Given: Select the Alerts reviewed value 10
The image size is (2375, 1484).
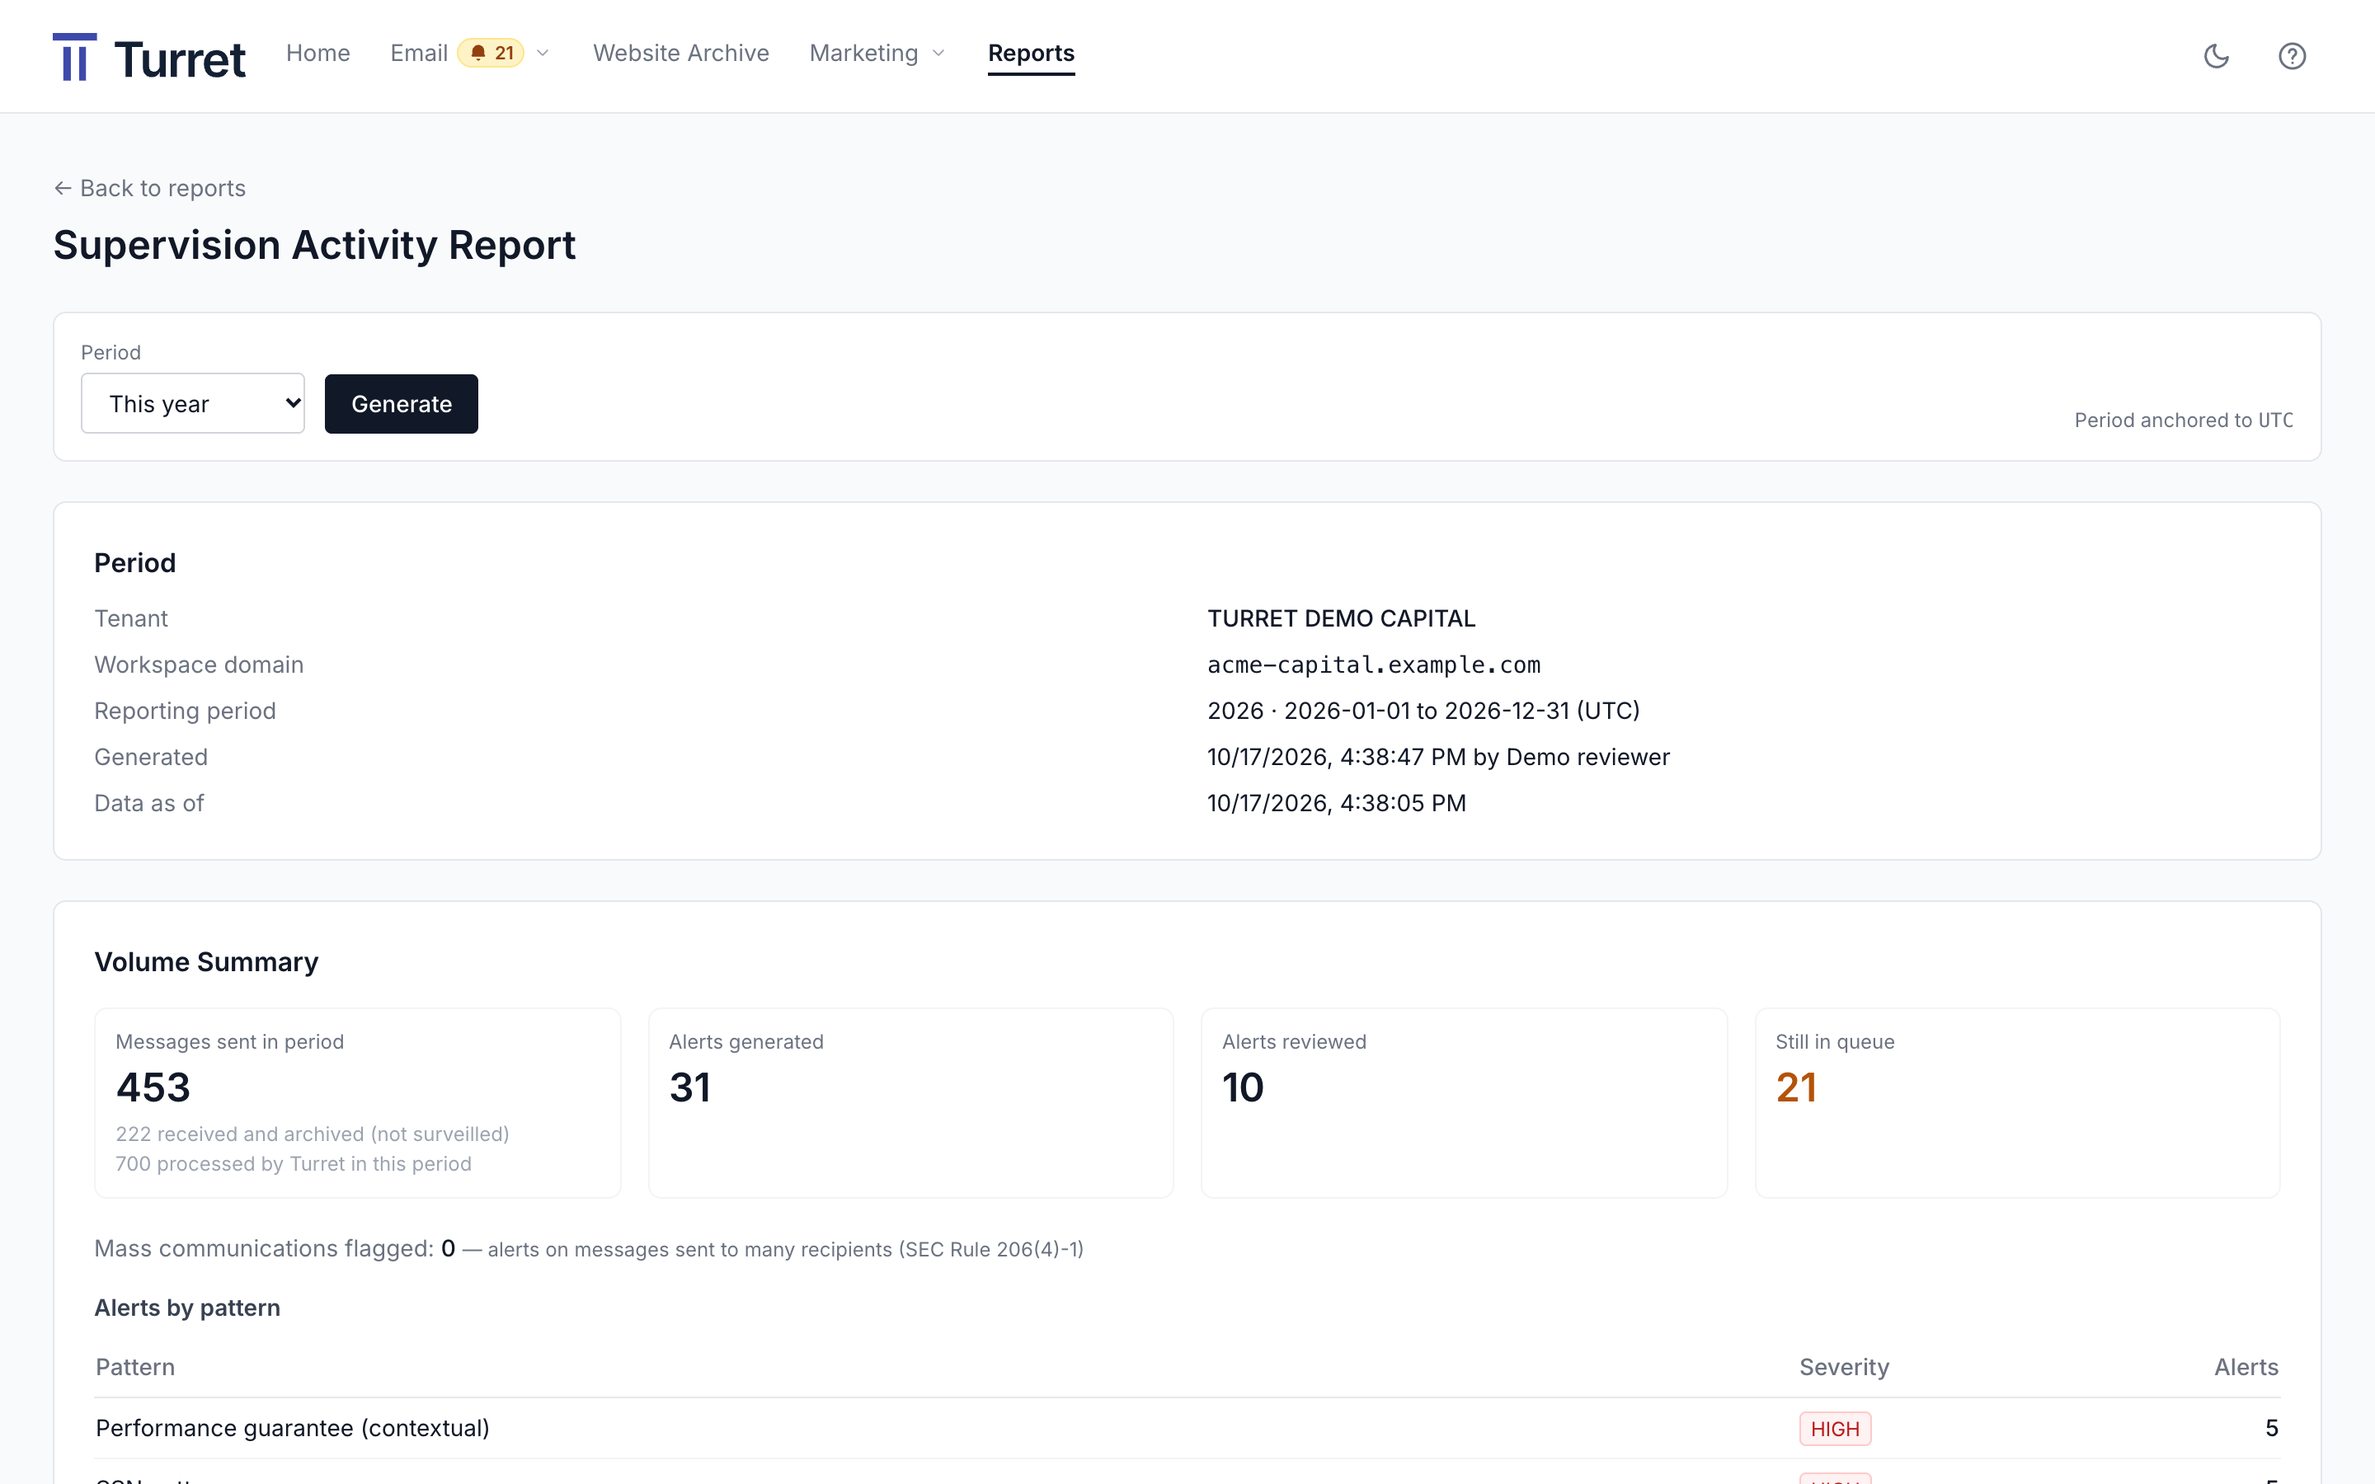Looking at the screenshot, I should (1243, 1087).
